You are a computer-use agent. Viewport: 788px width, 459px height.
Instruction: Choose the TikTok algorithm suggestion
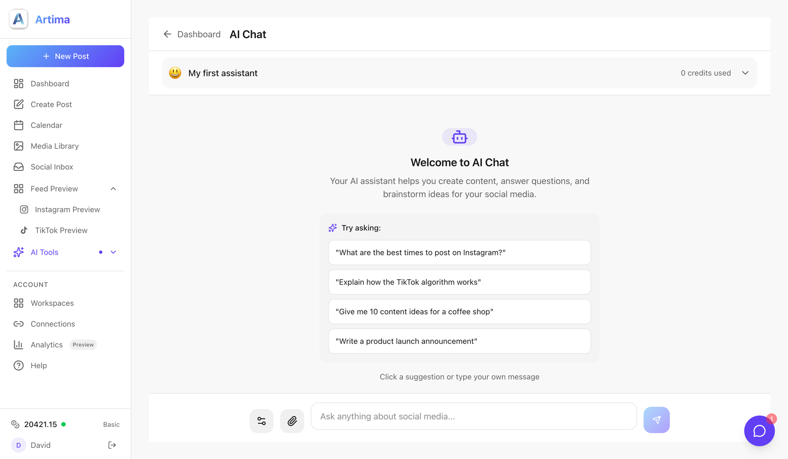click(x=459, y=282)
